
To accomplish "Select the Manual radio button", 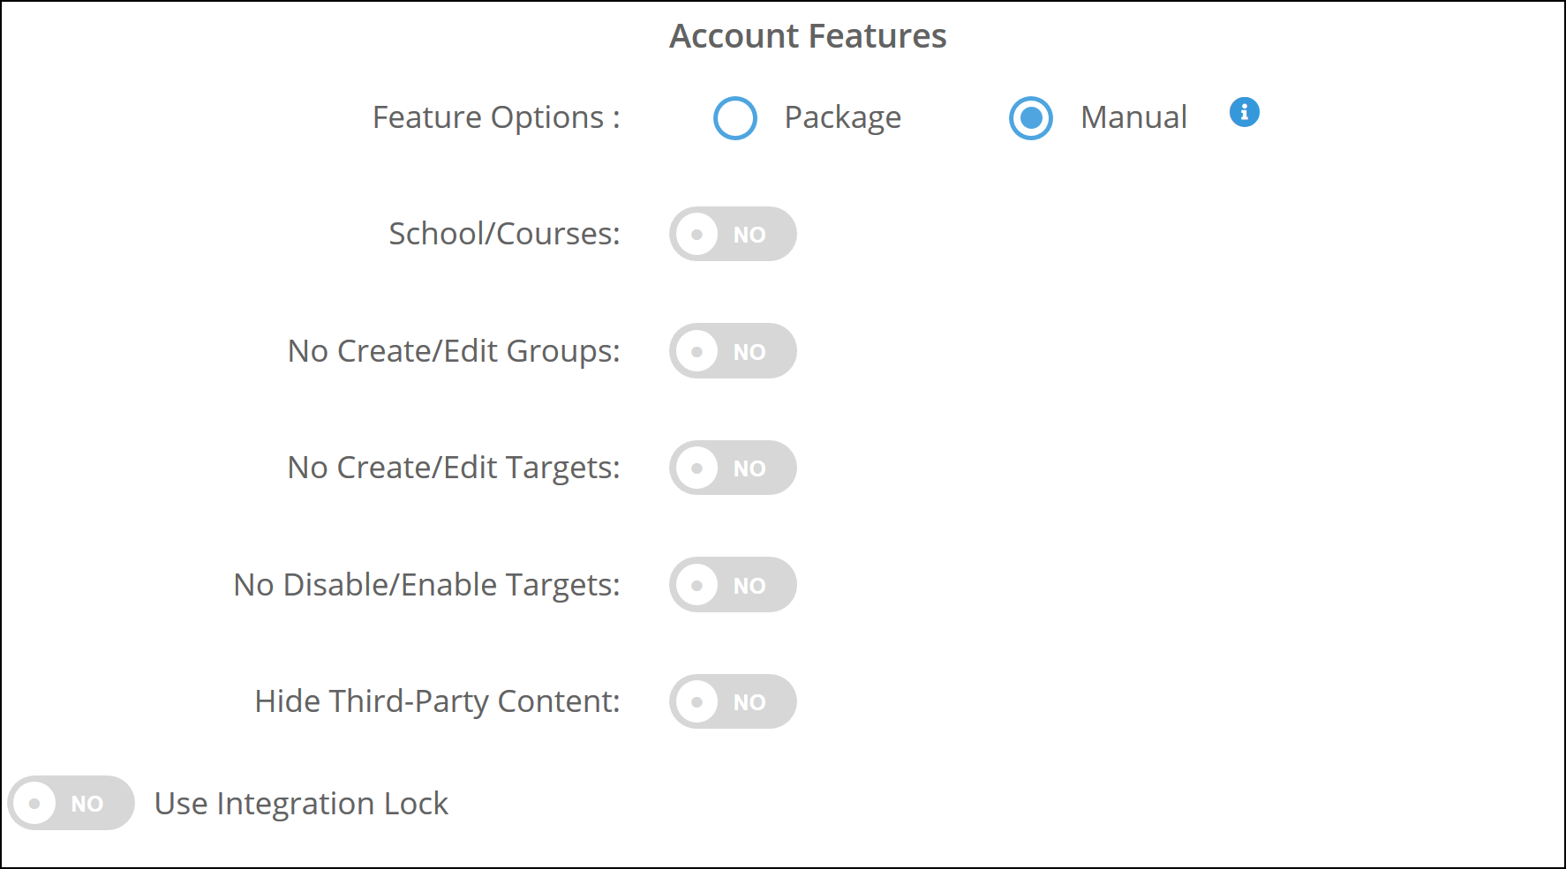I will (1030, 118).
